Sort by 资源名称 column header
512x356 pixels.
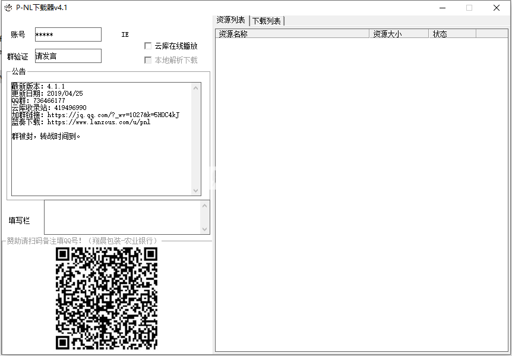tap(292, 34)
